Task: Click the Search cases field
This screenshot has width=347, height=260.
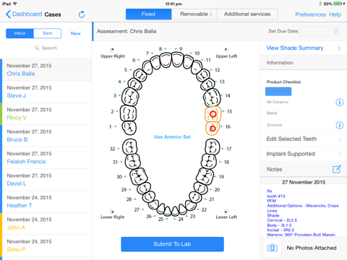Action: (46, 48)
